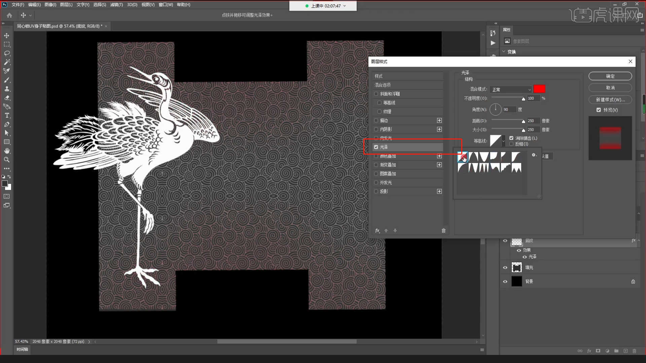Select the Rectangle shape tool
Image resolution: width=646 pixels, height=363 pixels.
click(x=7, y=142)
